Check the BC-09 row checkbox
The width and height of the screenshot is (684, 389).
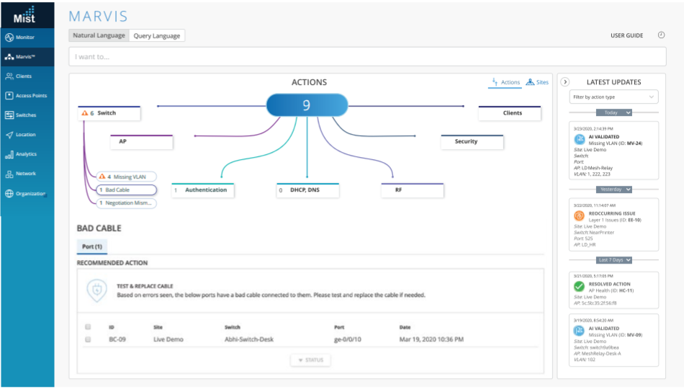tap(88, 340)
